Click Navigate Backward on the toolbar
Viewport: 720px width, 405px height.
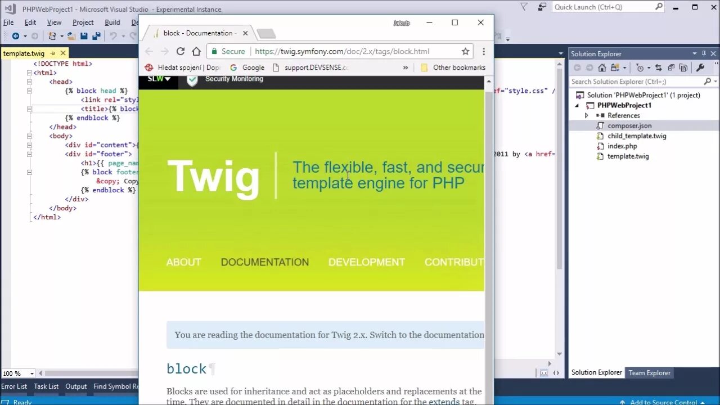[16, 36]
